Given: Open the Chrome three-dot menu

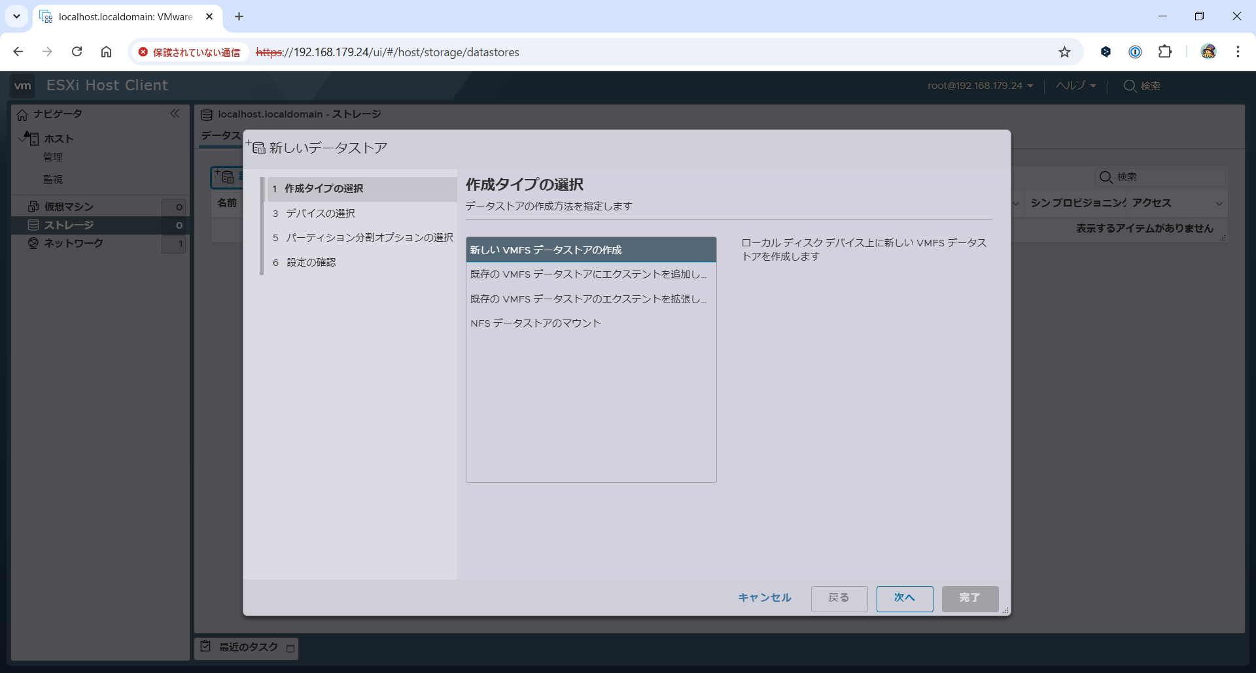Looking at the screenshot, I should (x=1238, y=52).
